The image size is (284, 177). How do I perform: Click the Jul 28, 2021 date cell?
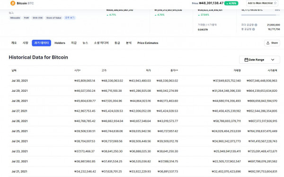click(19, 101)
